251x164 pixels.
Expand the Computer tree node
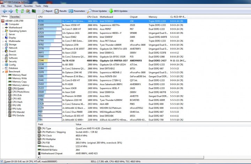(x=3, y=24)
